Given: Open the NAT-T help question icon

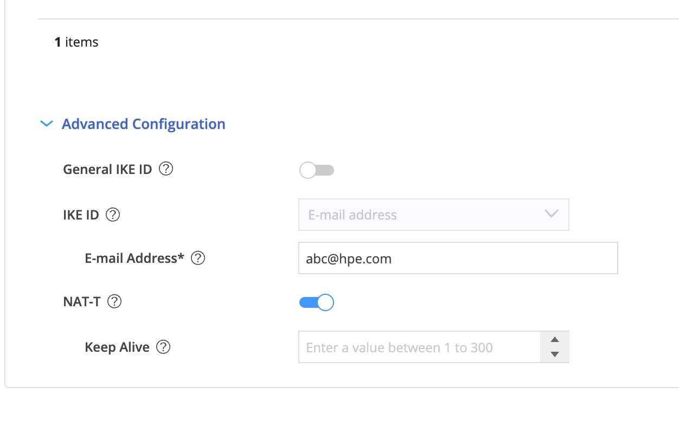Looking at the screenshot, I should tap(114, 301).
